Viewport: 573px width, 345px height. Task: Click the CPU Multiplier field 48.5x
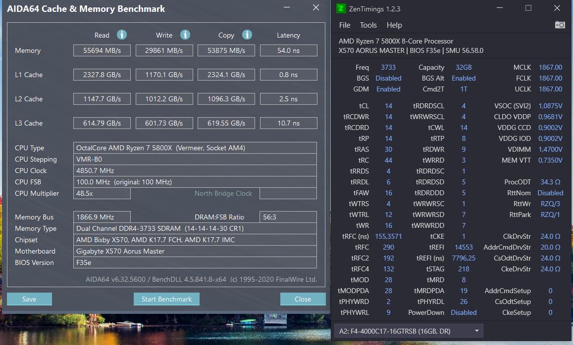(102, 193)
